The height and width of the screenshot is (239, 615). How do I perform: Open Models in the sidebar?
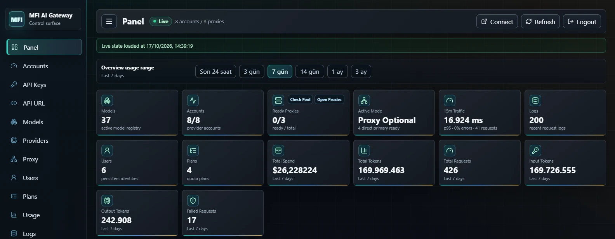[44, 122]
